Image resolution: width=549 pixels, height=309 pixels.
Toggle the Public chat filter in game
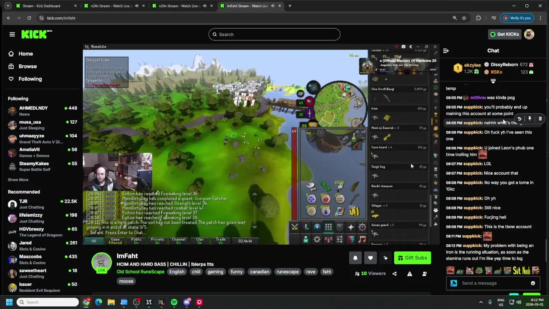tap(136, 241)
